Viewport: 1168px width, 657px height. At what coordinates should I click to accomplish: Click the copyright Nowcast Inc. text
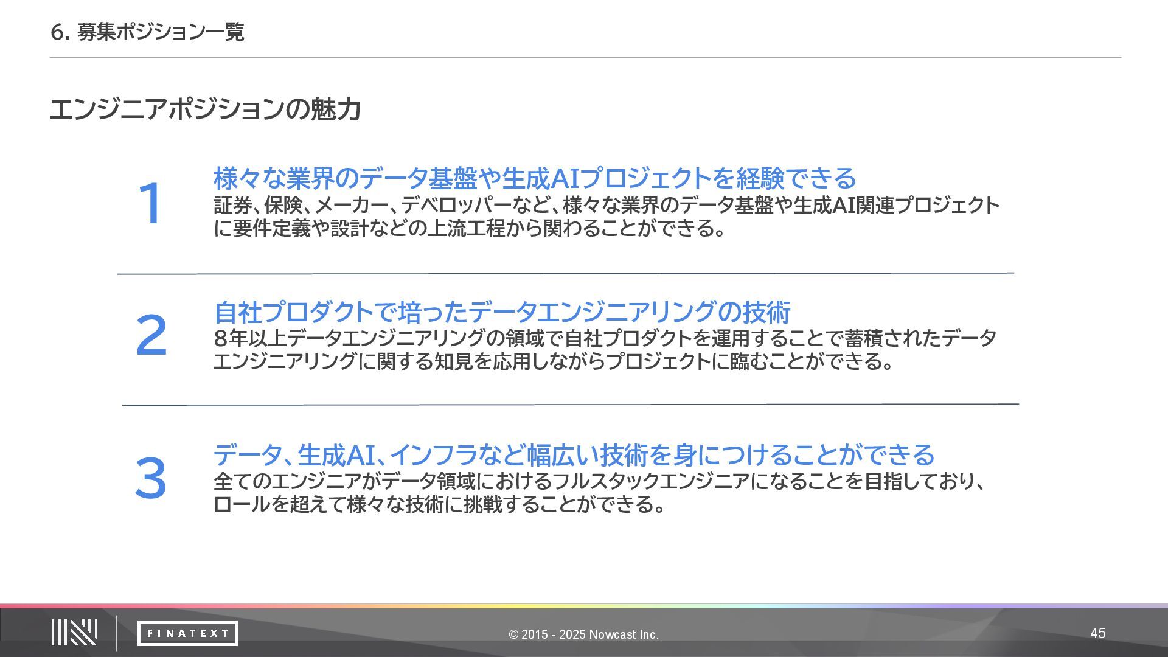click(583, 634)
